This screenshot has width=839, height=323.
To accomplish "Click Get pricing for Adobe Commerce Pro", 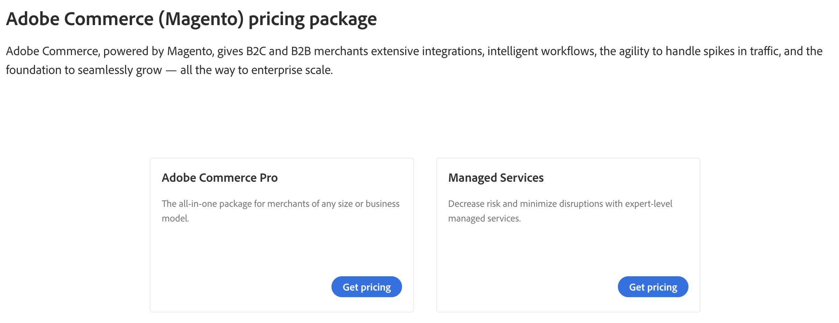I will click(366, 287).
